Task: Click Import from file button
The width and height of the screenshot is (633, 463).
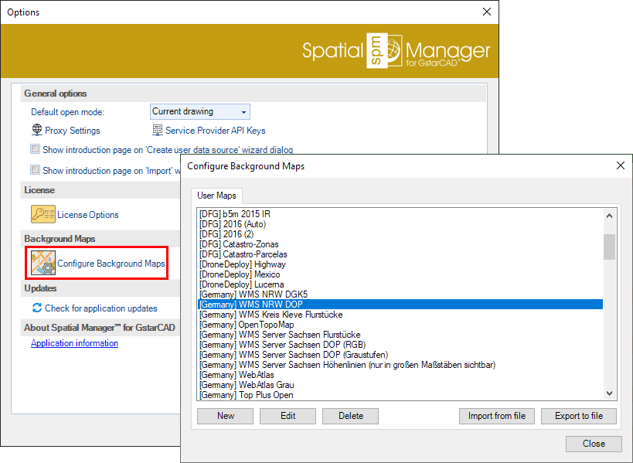Action: pos(496,416)
